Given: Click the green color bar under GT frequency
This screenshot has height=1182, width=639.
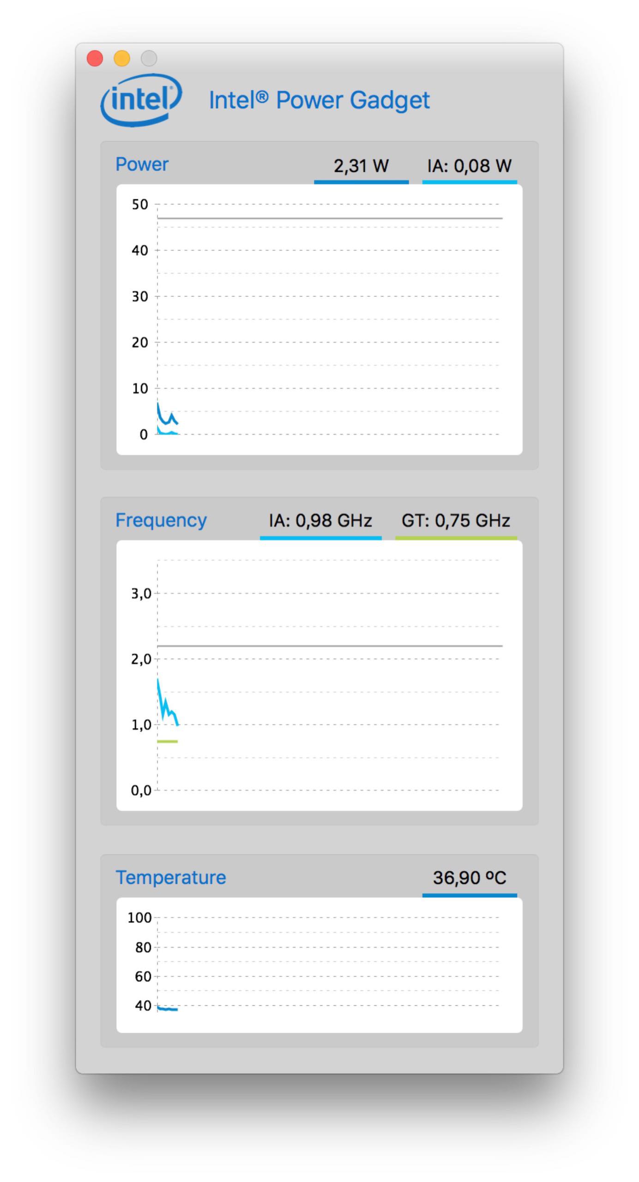Looking at the screenshot, I should 456,538.
